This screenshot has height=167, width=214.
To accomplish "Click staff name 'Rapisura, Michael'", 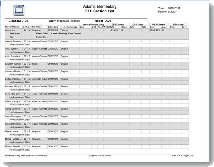I will click(69, 21).
